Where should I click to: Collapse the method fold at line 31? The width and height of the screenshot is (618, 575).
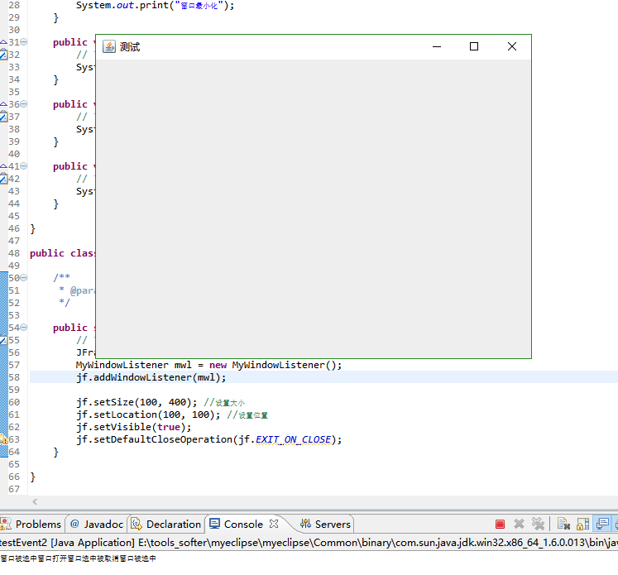(24, 41)
